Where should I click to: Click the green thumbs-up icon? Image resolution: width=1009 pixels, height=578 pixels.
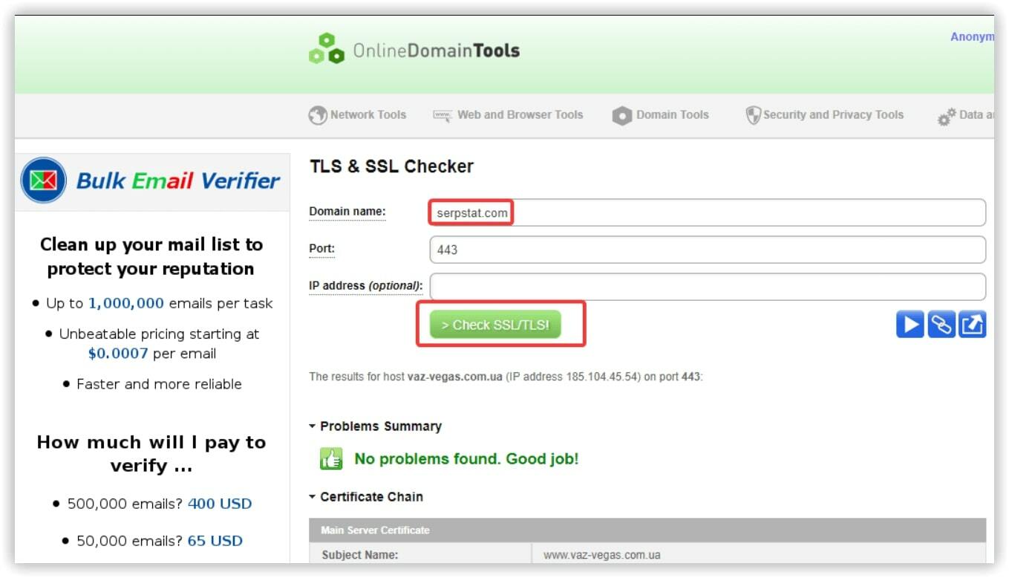pos(331,459)
